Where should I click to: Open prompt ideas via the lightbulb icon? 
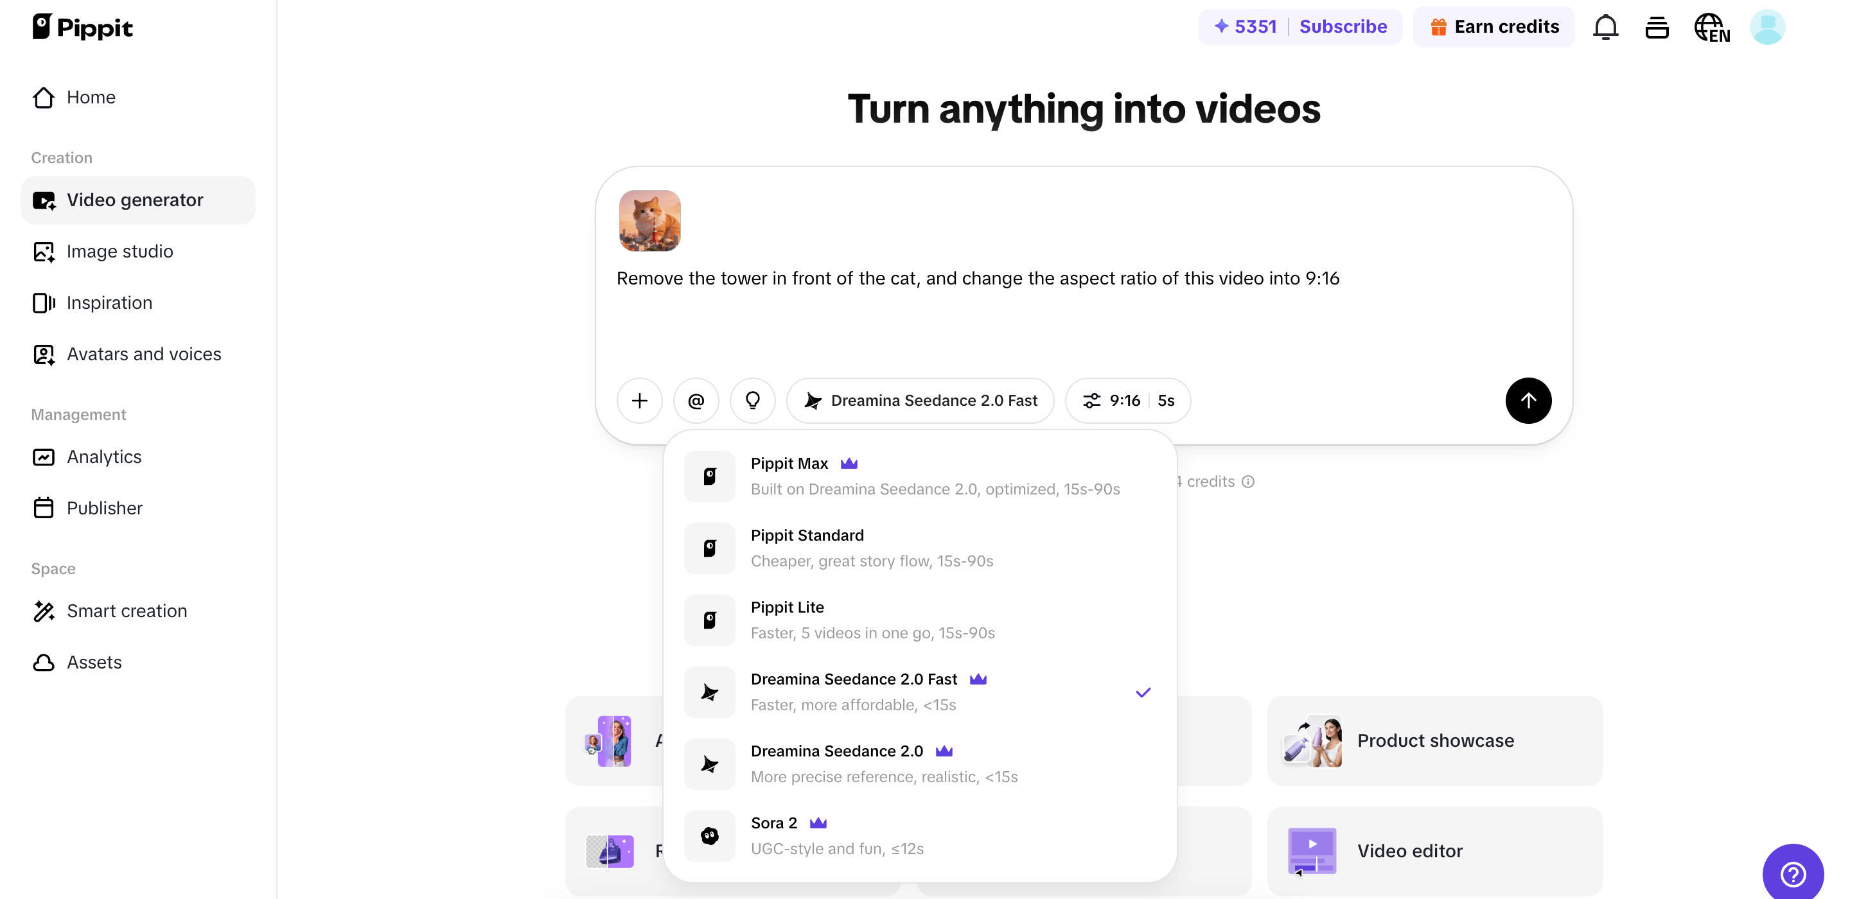(752, 401)
